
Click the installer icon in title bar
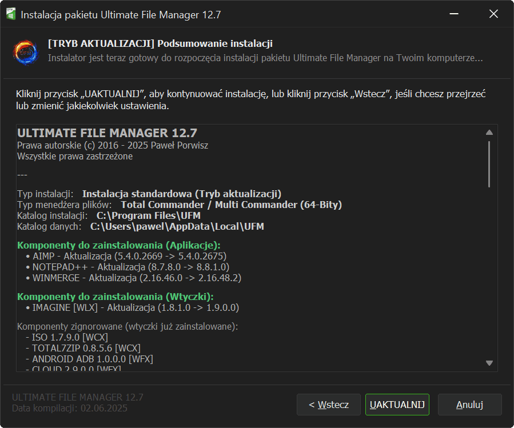tap(11, 14)
